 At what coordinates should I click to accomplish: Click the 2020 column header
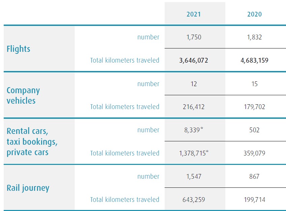(254, 14)
